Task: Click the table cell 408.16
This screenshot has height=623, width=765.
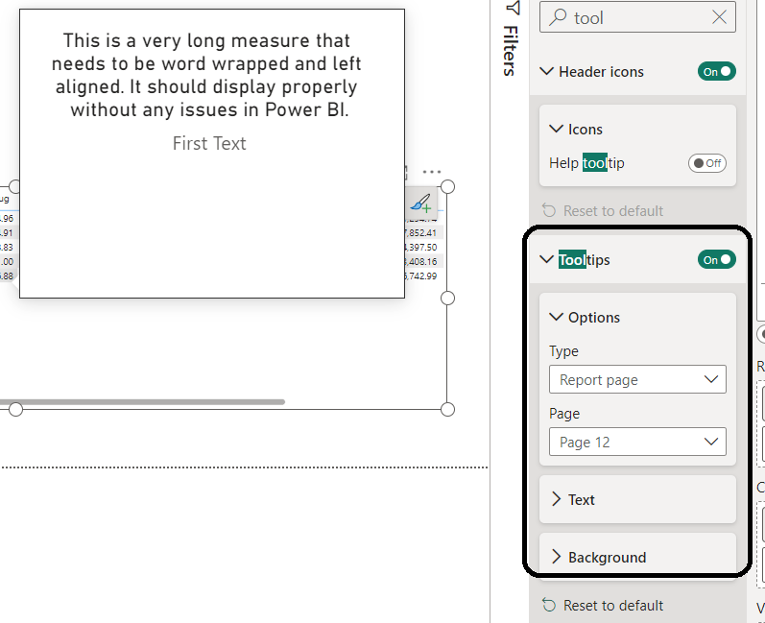Action: click(420, 262)
